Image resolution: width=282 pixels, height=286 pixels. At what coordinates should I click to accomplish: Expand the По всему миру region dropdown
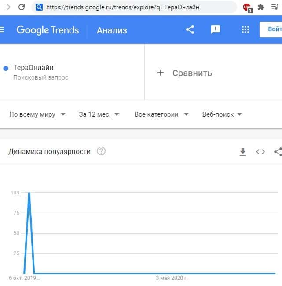point(37,114)
